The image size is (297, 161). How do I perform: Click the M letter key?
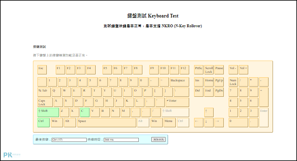[125, 112]
